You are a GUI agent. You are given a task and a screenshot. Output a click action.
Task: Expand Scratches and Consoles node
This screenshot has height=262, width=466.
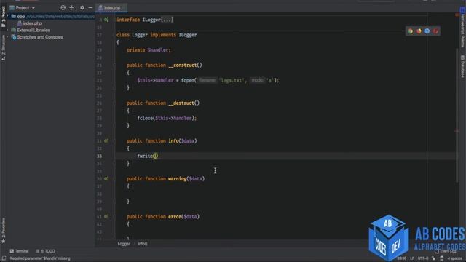pos(7,37)
